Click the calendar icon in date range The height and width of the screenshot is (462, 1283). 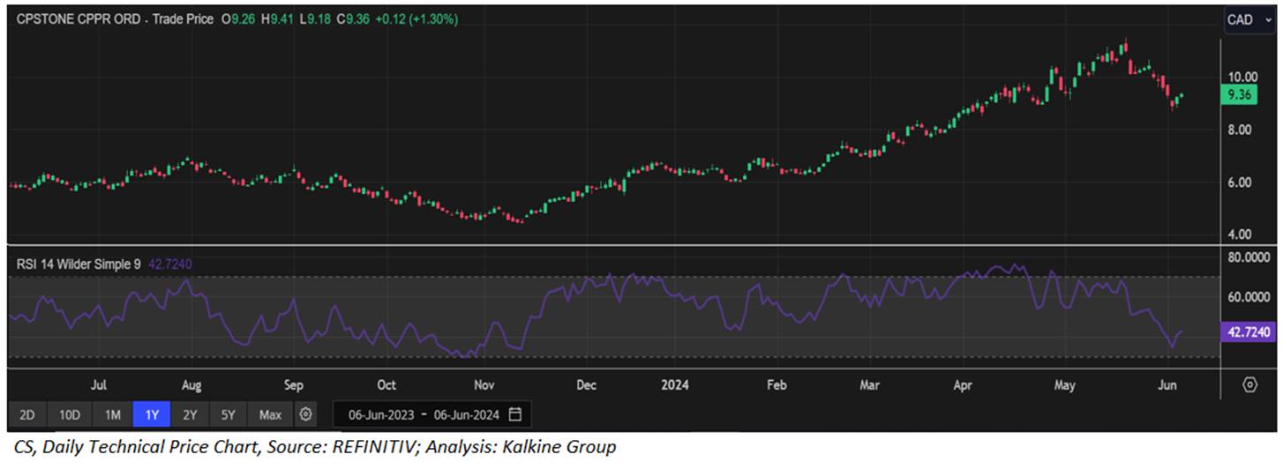point(515,414)
